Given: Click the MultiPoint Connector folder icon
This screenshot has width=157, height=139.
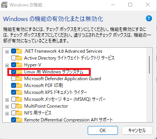Looking at the screenshot, I should tap(19, 106).
